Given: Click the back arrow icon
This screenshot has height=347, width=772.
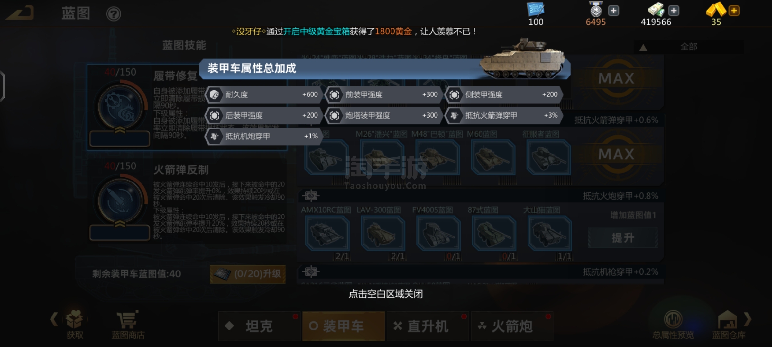Looking at the screenshot, I should click(x=20, y=13).
